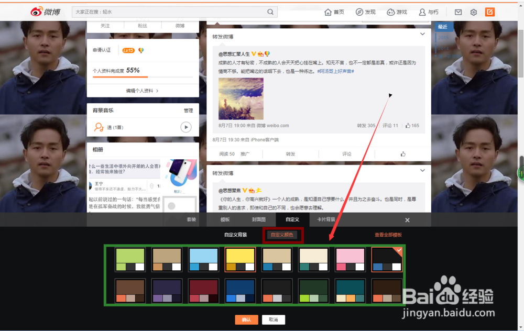Image resolution: width=524 pixels, height=331 pixels.
Task: Open the settings gear icon
Action: tap(474, 13)
